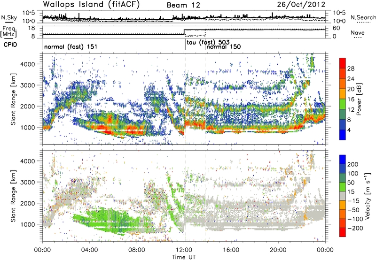
Task: Click the '4000' tick on the power panel
Action: click(27, 64)
